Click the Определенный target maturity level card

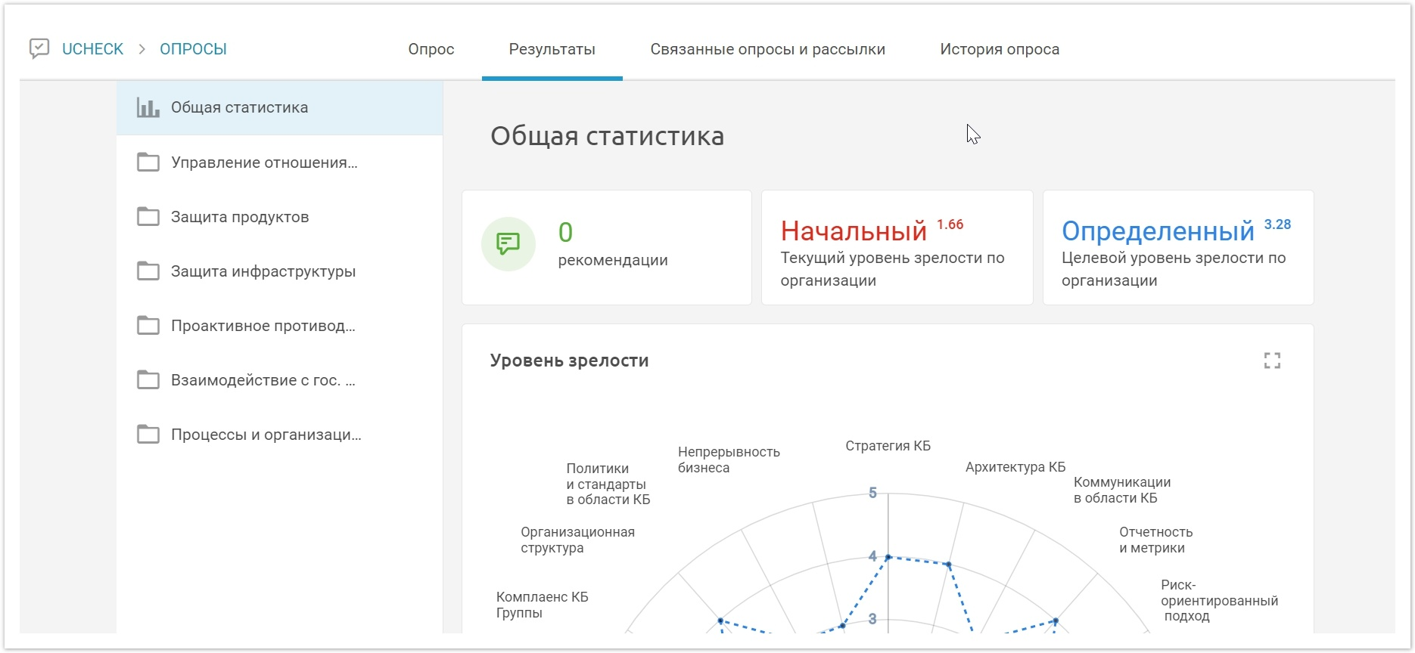(1177, 248)
